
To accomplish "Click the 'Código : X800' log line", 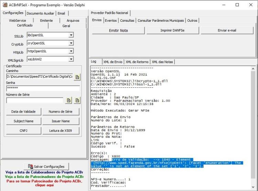I will 106,156.
